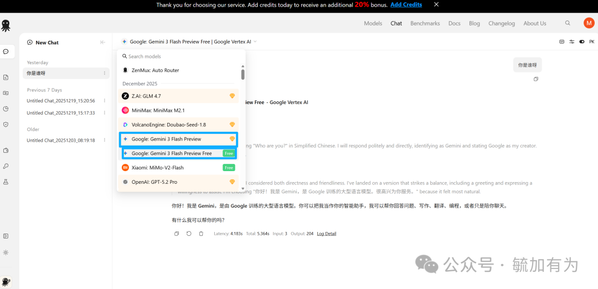Open options menu for 你是谁呀 chat
The image size is (598, 289).
(x=104, y=73)
